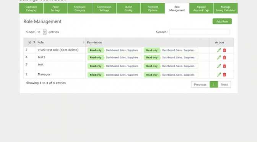Screen dimensions: 257x142
Task: Open the Show entries count dropdown
Action: coord(41,32)
